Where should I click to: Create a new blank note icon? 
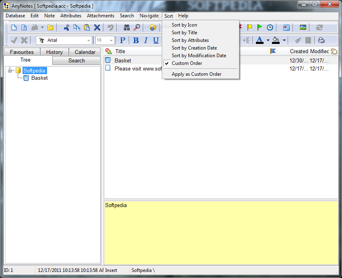click(14, 27)
